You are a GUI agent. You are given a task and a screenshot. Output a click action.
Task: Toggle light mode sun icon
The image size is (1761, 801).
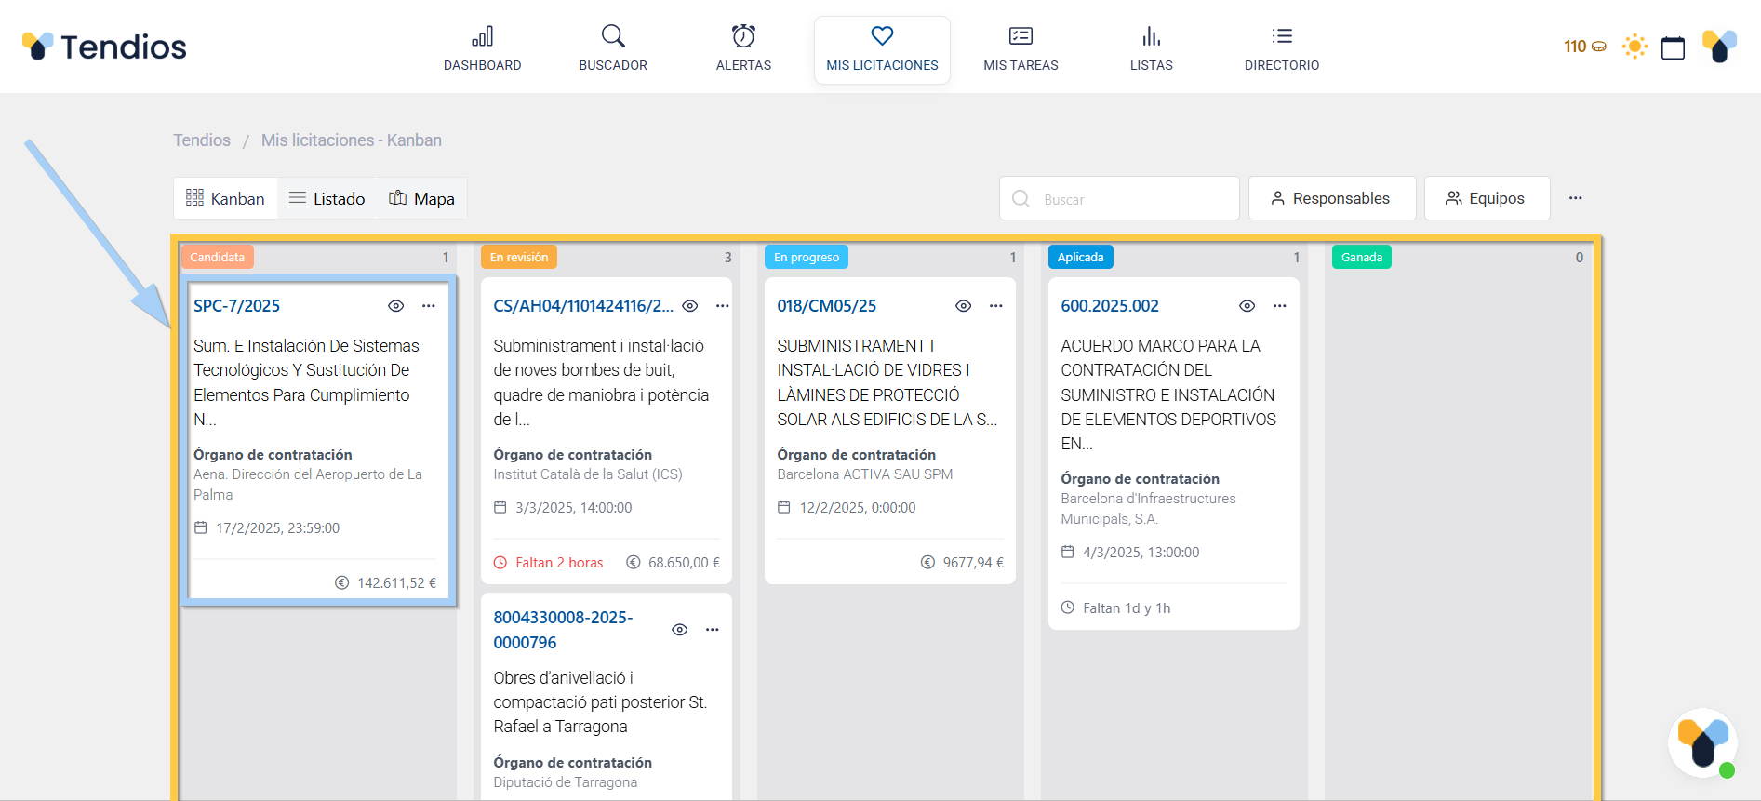coord(1634,47)
